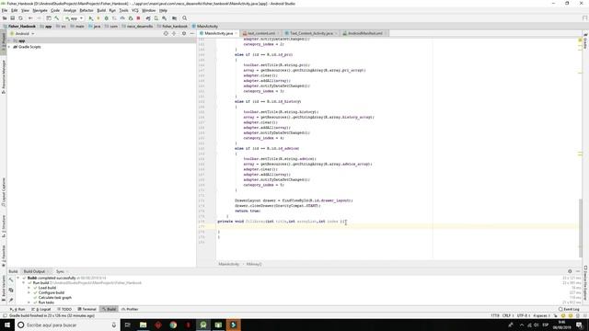Viewport: 589px width, 331px height.
Task: Select the Build Output tab
Action: click(x=34, y=271)
